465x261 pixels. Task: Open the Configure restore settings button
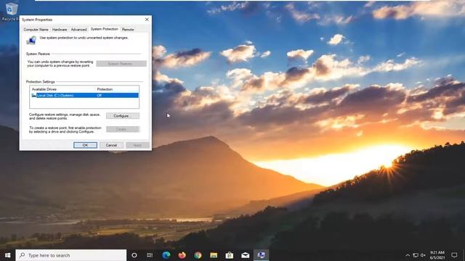tap(123, 116)
